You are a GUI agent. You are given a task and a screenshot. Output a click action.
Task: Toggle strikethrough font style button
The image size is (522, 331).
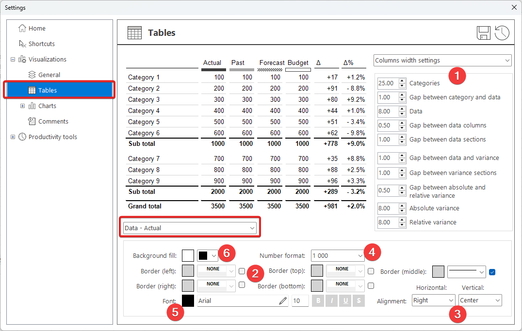pos(359,301)
